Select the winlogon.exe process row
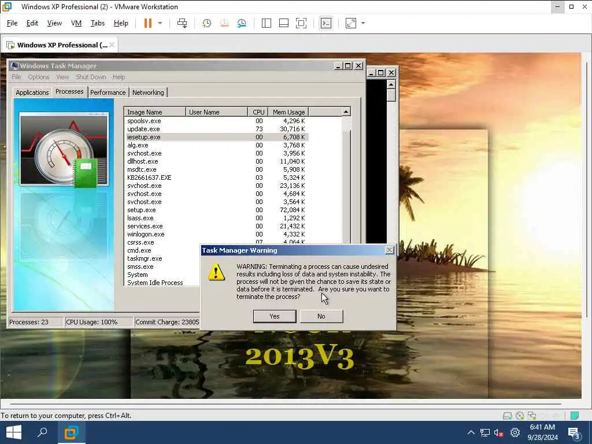Image resolution: width=592 pixels, height=444 pixels. pos(216,234)
